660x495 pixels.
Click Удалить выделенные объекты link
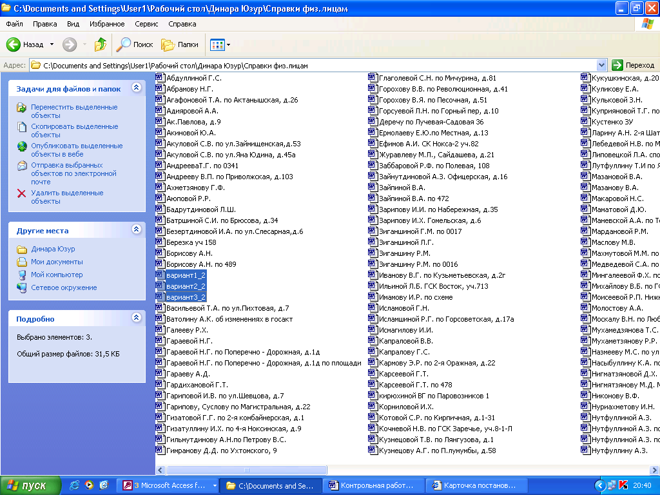(67, 197)
